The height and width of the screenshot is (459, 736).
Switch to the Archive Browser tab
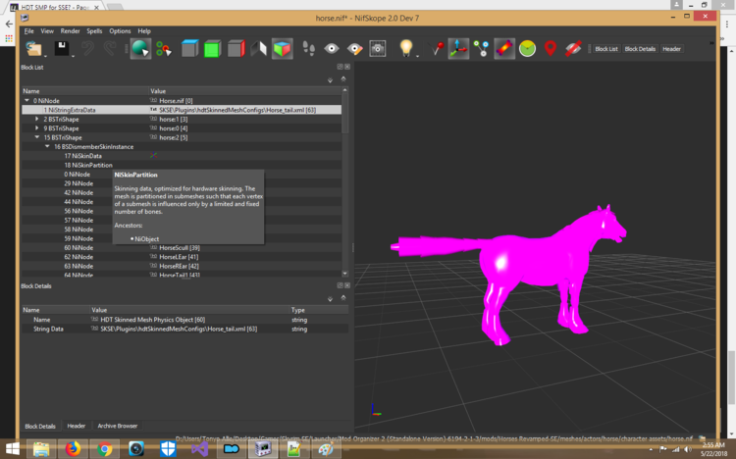click(118, 427)
